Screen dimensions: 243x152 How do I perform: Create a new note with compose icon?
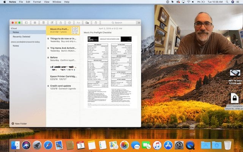click(53, 23)
